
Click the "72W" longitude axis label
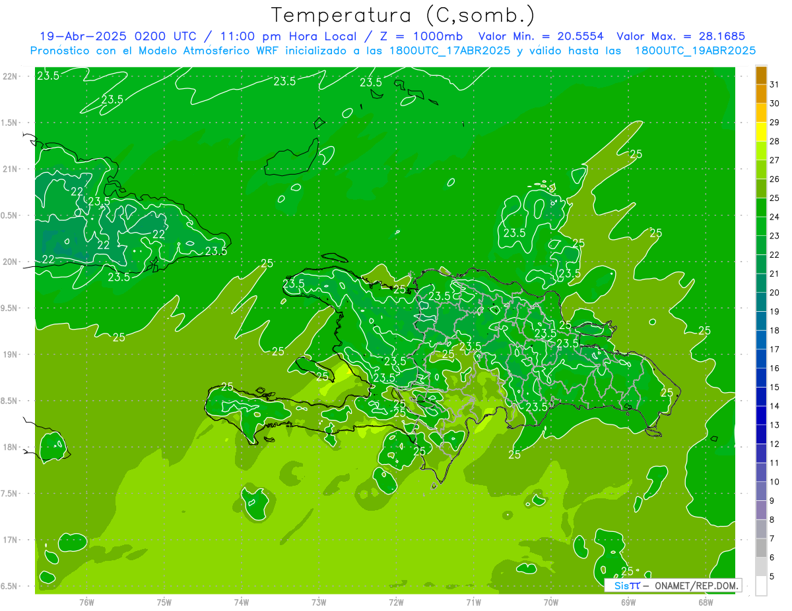pos(396,602)
